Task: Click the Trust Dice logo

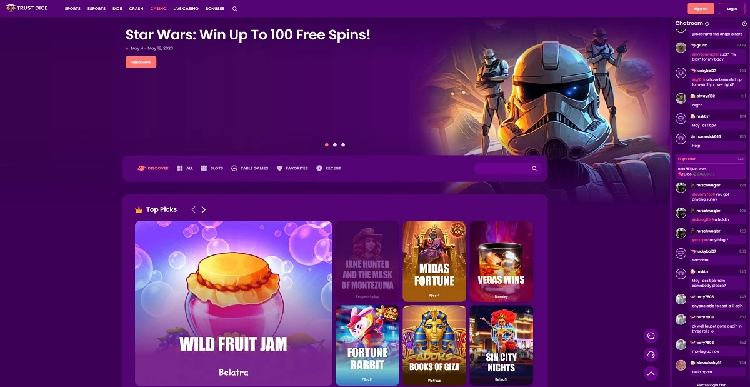Action: 27,9
